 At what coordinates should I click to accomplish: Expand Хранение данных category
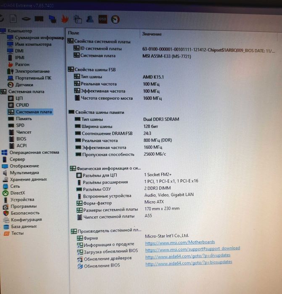[28, 179]
